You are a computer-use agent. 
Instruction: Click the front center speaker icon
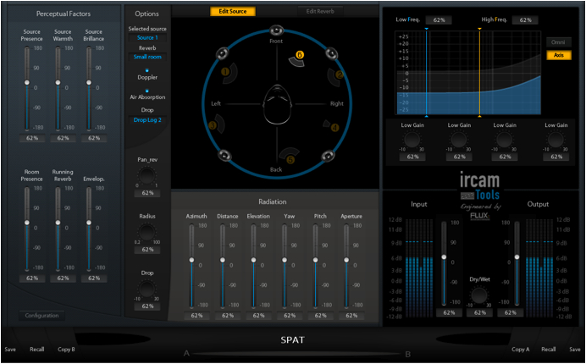tap(276, 30)
